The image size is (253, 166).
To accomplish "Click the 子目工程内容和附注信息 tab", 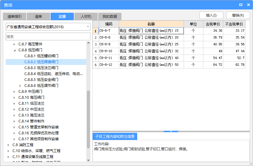I will pos(115,136).
